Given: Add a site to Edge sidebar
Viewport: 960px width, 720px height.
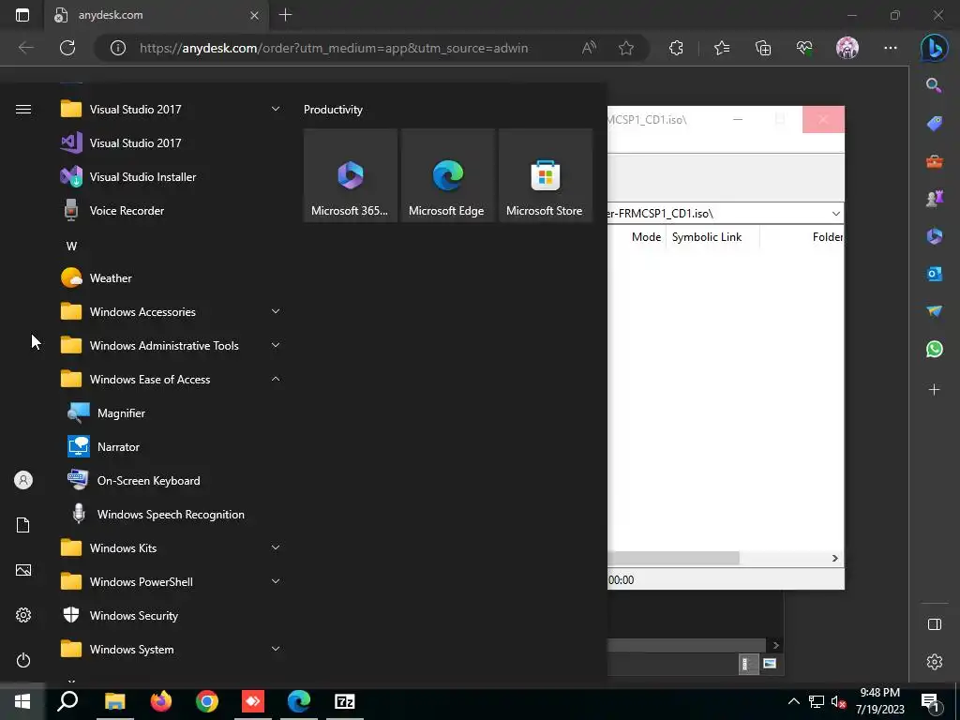Looking at the screenshot, I should tap(935, 389).
